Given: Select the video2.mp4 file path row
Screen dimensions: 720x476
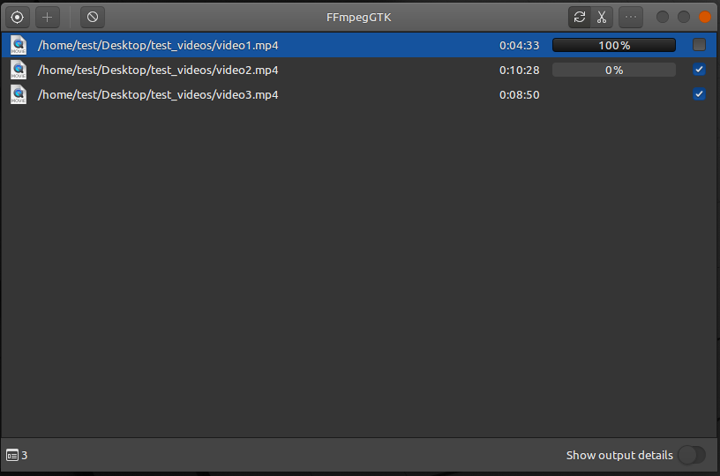Looking at the screenshot, I should (359, 70).
